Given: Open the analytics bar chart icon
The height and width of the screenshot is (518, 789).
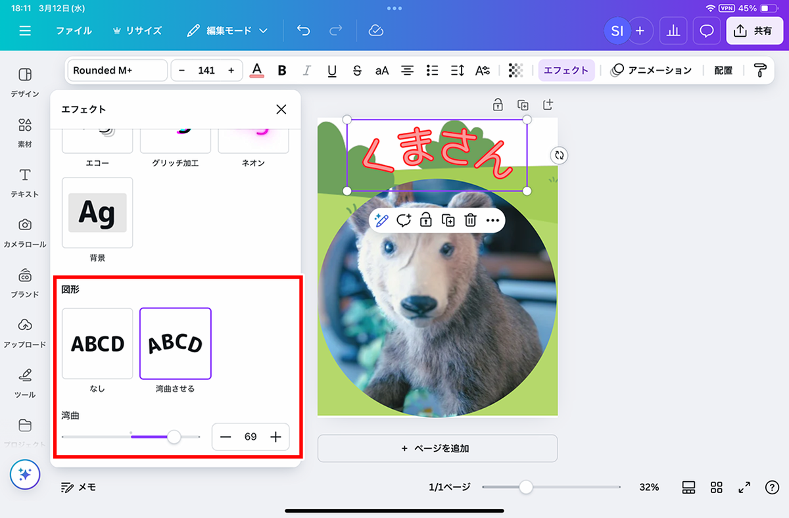Looking at the screenshot, I should [673, 31].
